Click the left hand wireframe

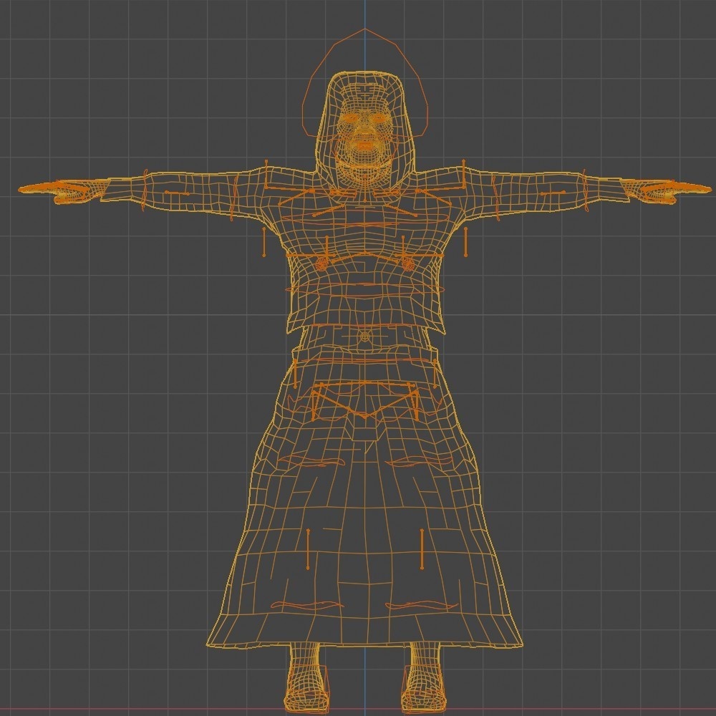pyautogui.click(x=68, y=190)
